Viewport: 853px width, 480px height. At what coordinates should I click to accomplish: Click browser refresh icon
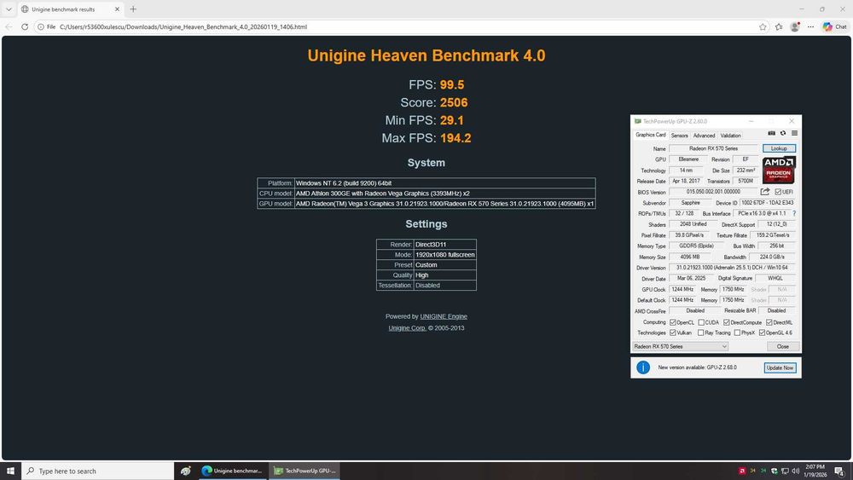(25, 26)
